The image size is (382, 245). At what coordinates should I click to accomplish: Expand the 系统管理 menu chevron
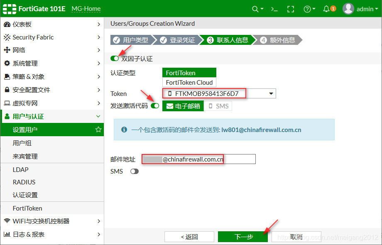(99, 63)
